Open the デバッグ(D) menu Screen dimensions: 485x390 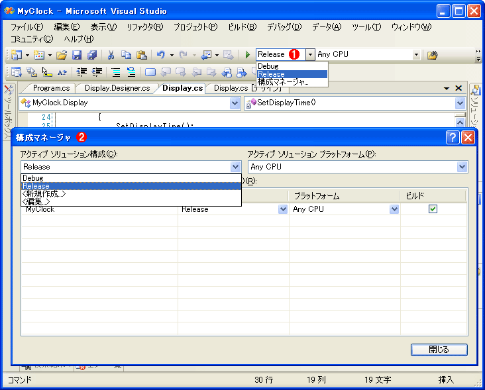(284, 27)
